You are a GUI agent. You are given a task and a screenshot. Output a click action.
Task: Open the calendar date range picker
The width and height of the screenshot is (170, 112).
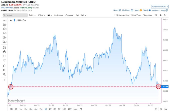81,109
